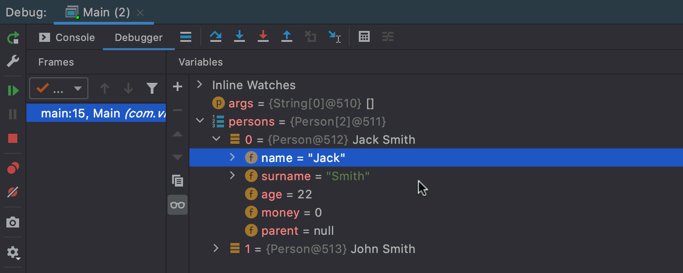Switch to the Console tab

(67, 37)
